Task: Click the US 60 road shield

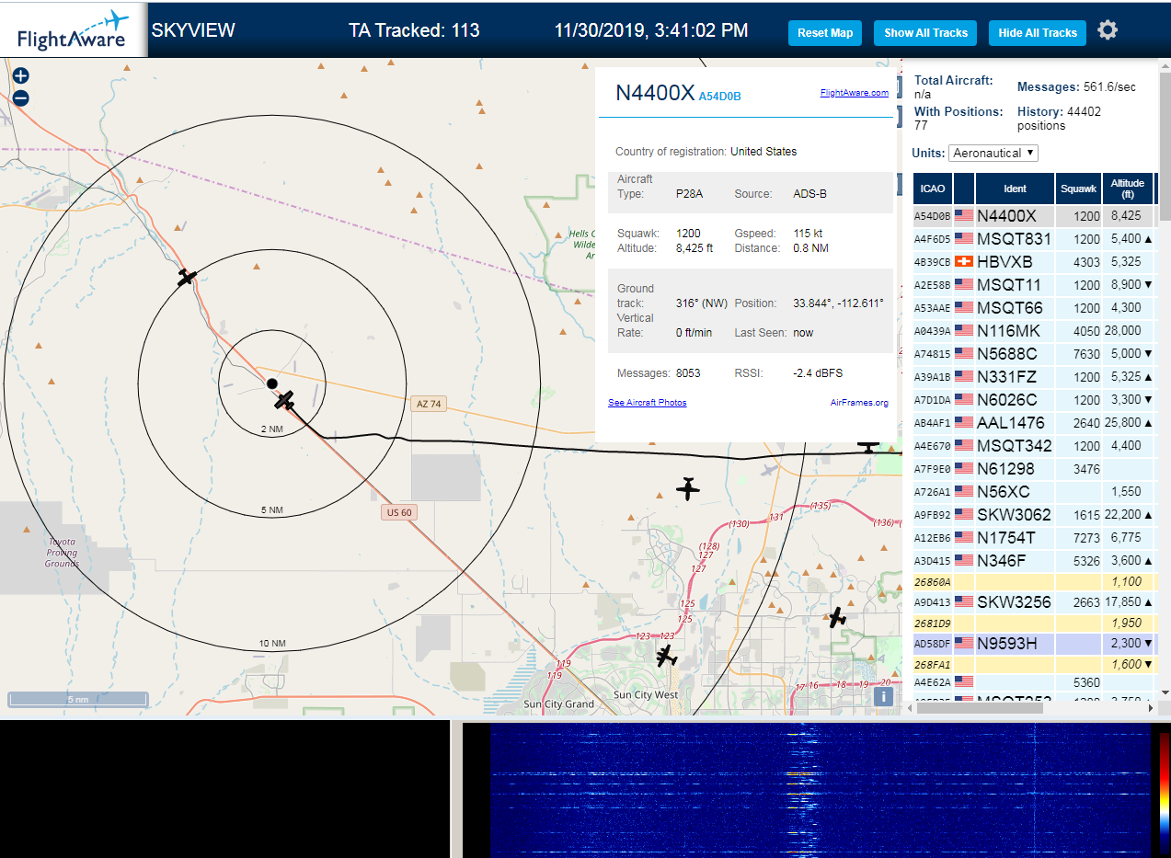Action: pos(398,512)
